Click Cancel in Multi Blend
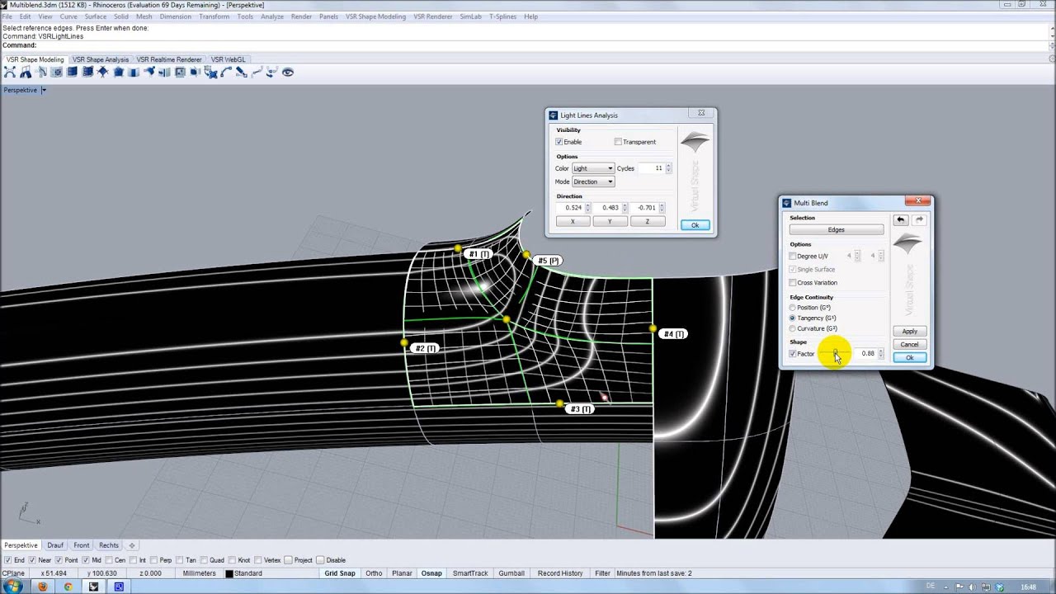 pos(909,344)
